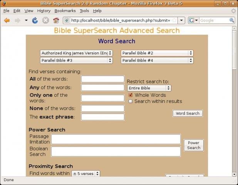Click the Forward arrow button
Image resolution: width=238 pixels, height=185 pixels.
17,20
